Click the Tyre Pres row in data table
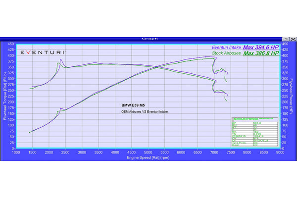 coord(254,143)
